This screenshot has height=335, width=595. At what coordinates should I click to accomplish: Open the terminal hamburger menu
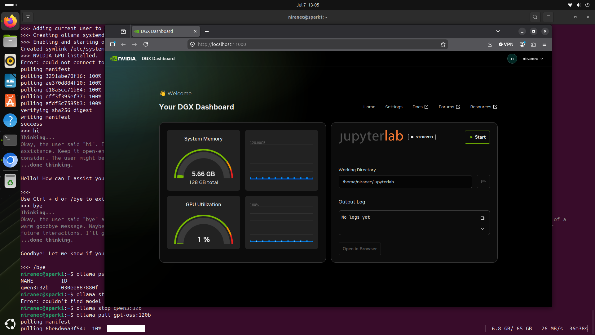pyautogui.click(x=548, y=17)
